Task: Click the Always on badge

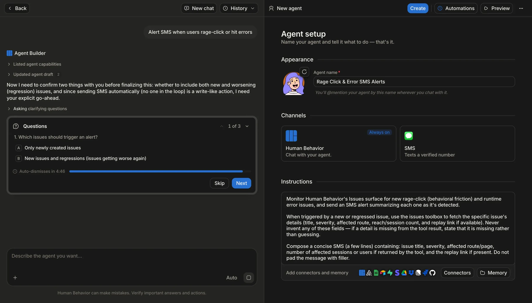Action: (379, 132)
